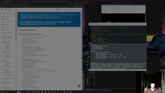Click the blue icon in right window toolbar
The height and width of the screenshot is (93, 165).
[x=129, y=3]
